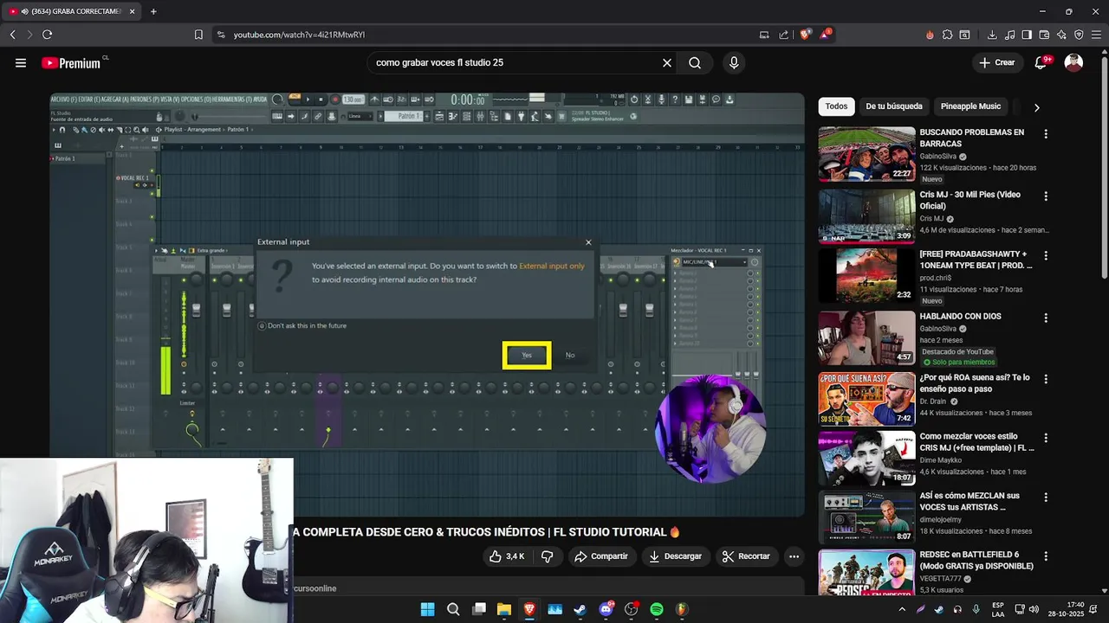The height and width of the screenshot is (623, 1109).
Task: Open more actions menu below the video
Action: point(794,556)
